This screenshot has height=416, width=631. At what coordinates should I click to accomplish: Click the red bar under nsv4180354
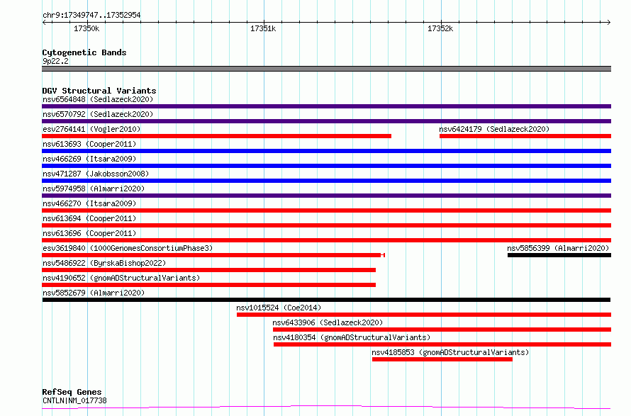(x=442, y=344)
